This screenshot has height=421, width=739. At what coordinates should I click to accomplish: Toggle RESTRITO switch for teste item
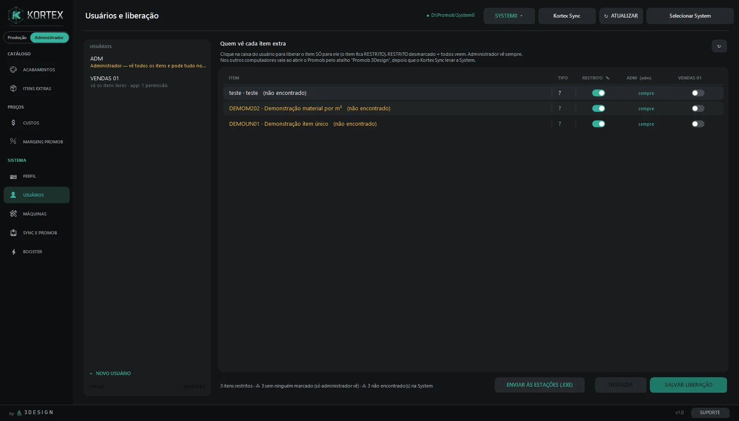point(598,93)
